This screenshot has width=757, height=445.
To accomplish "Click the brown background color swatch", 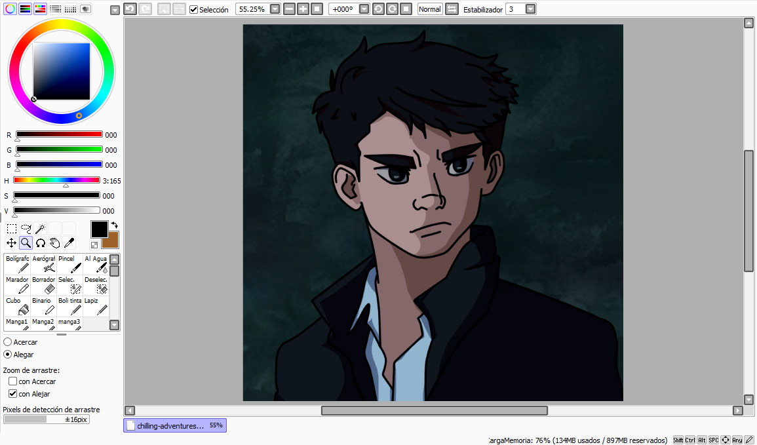I will pyautogui.click(x=113, y=242).
